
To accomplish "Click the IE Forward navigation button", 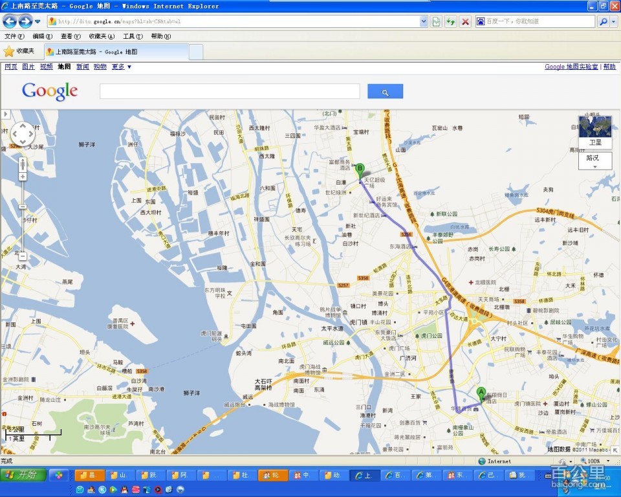I will [25, 21].
